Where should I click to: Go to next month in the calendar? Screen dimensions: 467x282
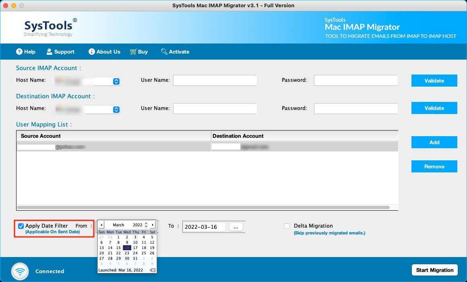(x=153, y=225)
